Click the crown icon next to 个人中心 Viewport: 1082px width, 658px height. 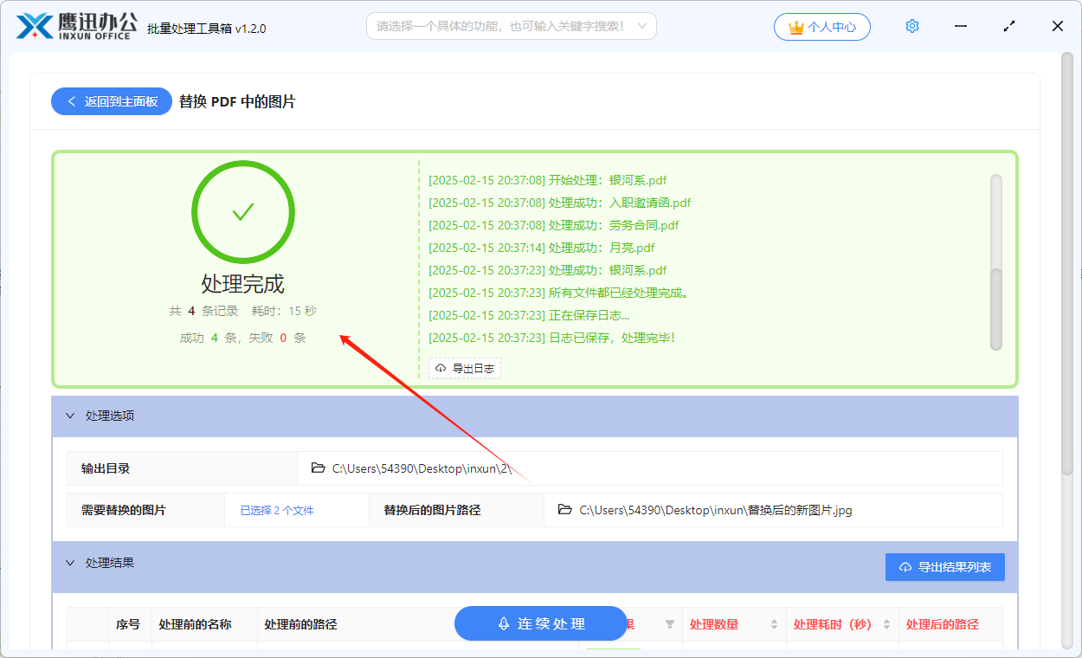coord(795,27)
